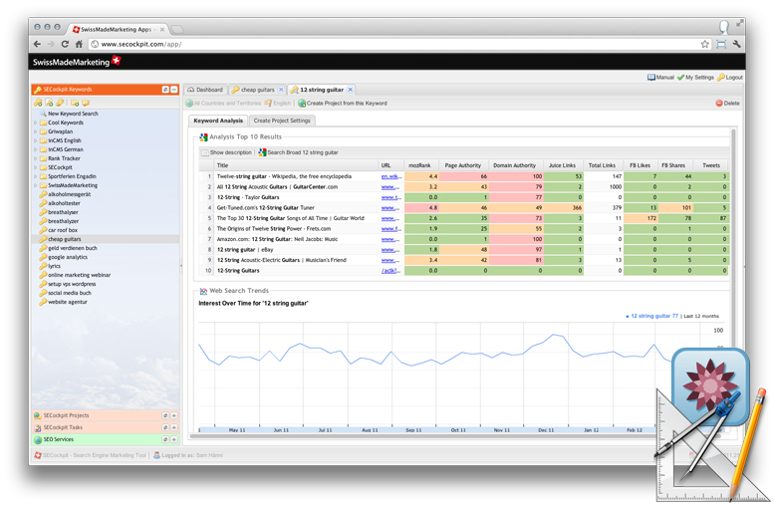Expand the Griwaplan folder

[36, 131]
